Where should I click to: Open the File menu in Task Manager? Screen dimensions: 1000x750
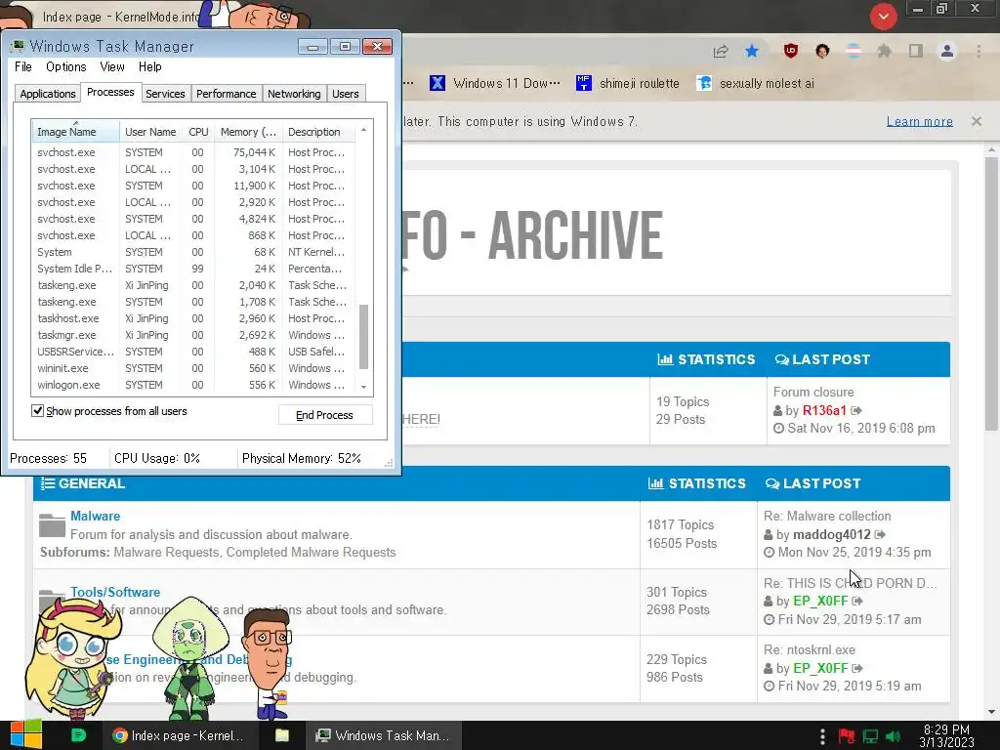click(x=23, y=67)
